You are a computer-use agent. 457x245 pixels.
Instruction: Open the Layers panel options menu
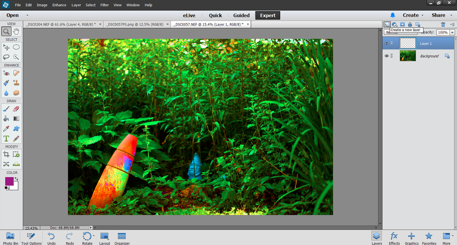tap(451, 24)
